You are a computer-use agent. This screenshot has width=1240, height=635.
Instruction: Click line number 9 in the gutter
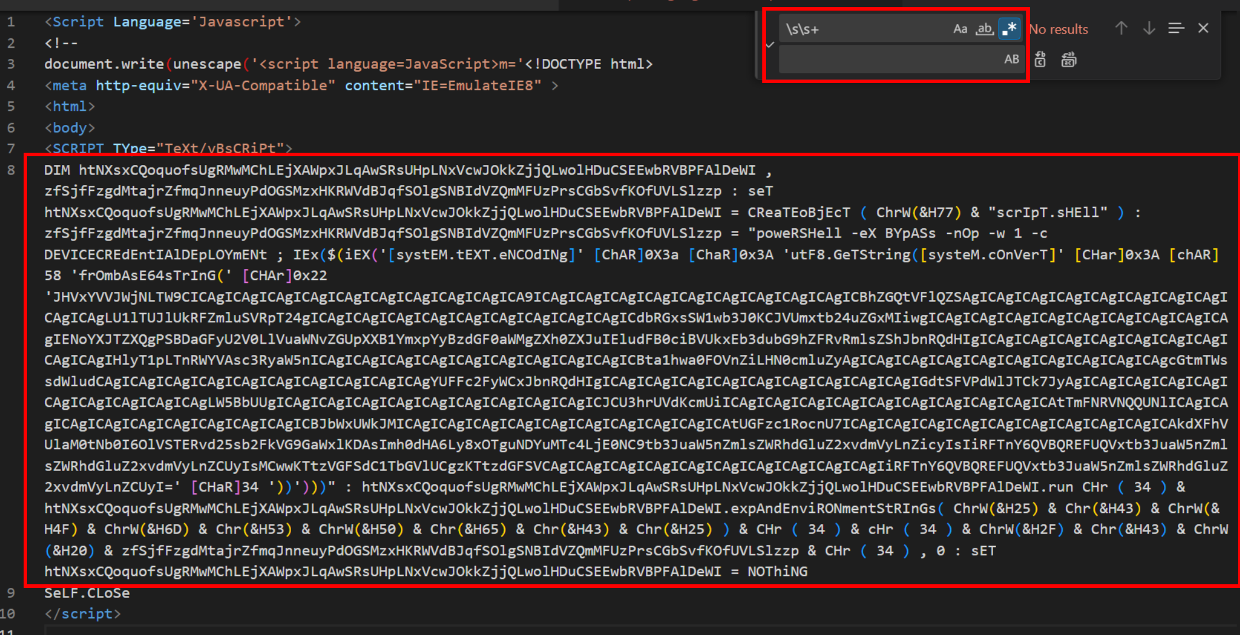click(11, 593)
